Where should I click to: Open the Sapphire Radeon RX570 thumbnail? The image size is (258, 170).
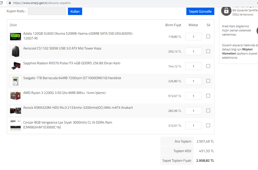click(15, 66)
